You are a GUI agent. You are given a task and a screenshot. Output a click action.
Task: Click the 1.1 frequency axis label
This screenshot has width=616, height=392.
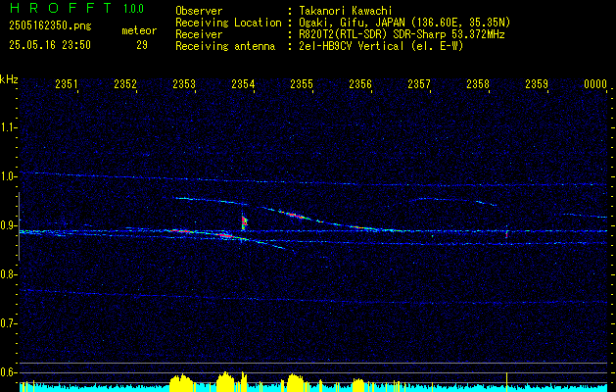click(8, 127)
